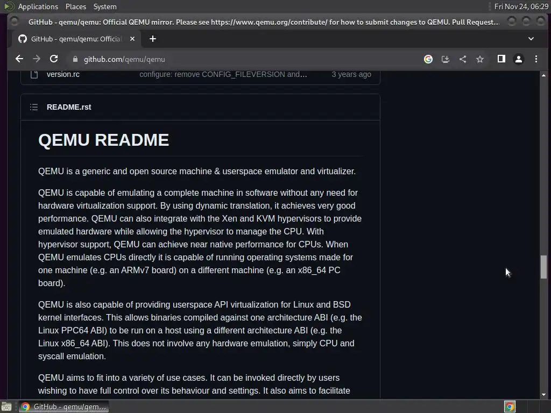Open the user profile icon
Image resolution: width=551 pixels, height=413 pixels.
coord(519,59)
